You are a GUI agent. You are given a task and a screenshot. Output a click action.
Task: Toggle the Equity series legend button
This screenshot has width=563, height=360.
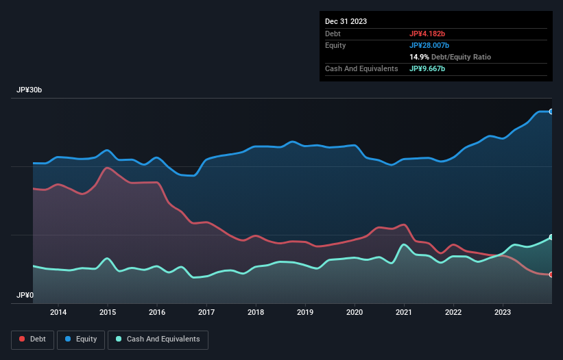click(81, 339)
